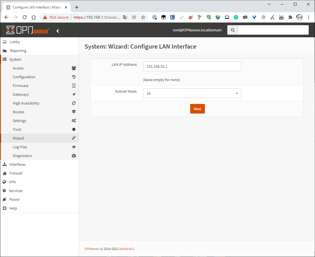The height and width of the screenshot is (257, 315).
Task: Click the Diagnostics medkit icon
Action: click(74, 156)
